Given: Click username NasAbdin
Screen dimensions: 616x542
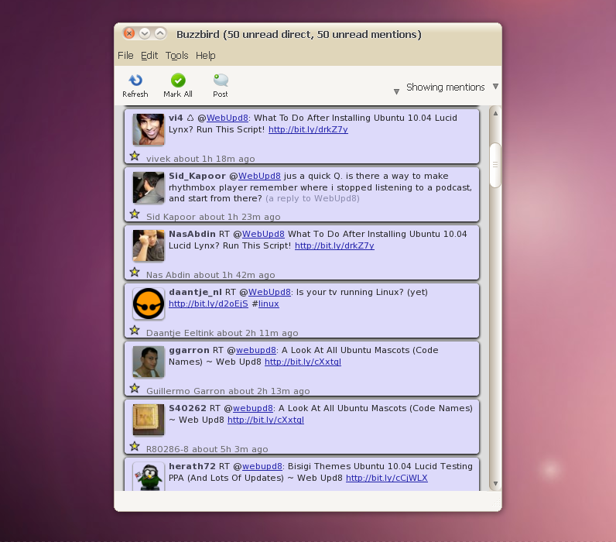Looking at the screenshot, I should point(192,234).
